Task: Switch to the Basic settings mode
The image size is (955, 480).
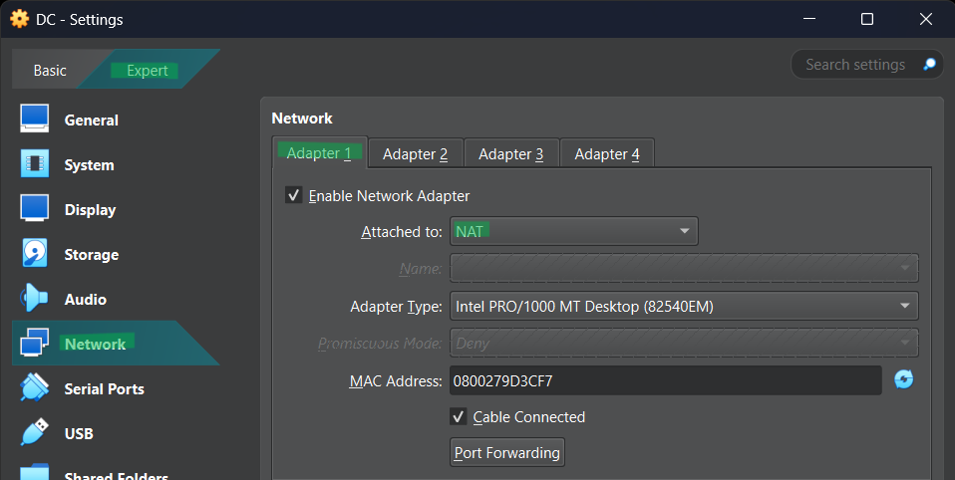Action: [50, 71]
